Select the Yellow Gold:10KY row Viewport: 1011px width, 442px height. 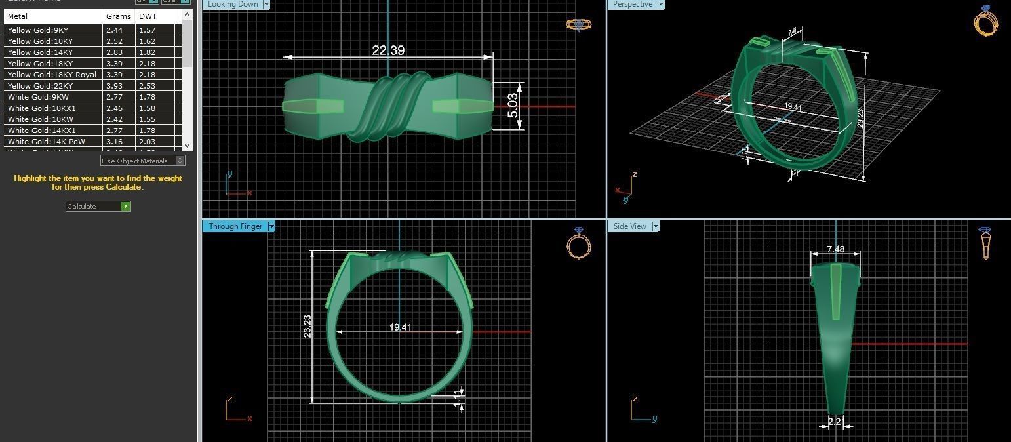(92, 41)
